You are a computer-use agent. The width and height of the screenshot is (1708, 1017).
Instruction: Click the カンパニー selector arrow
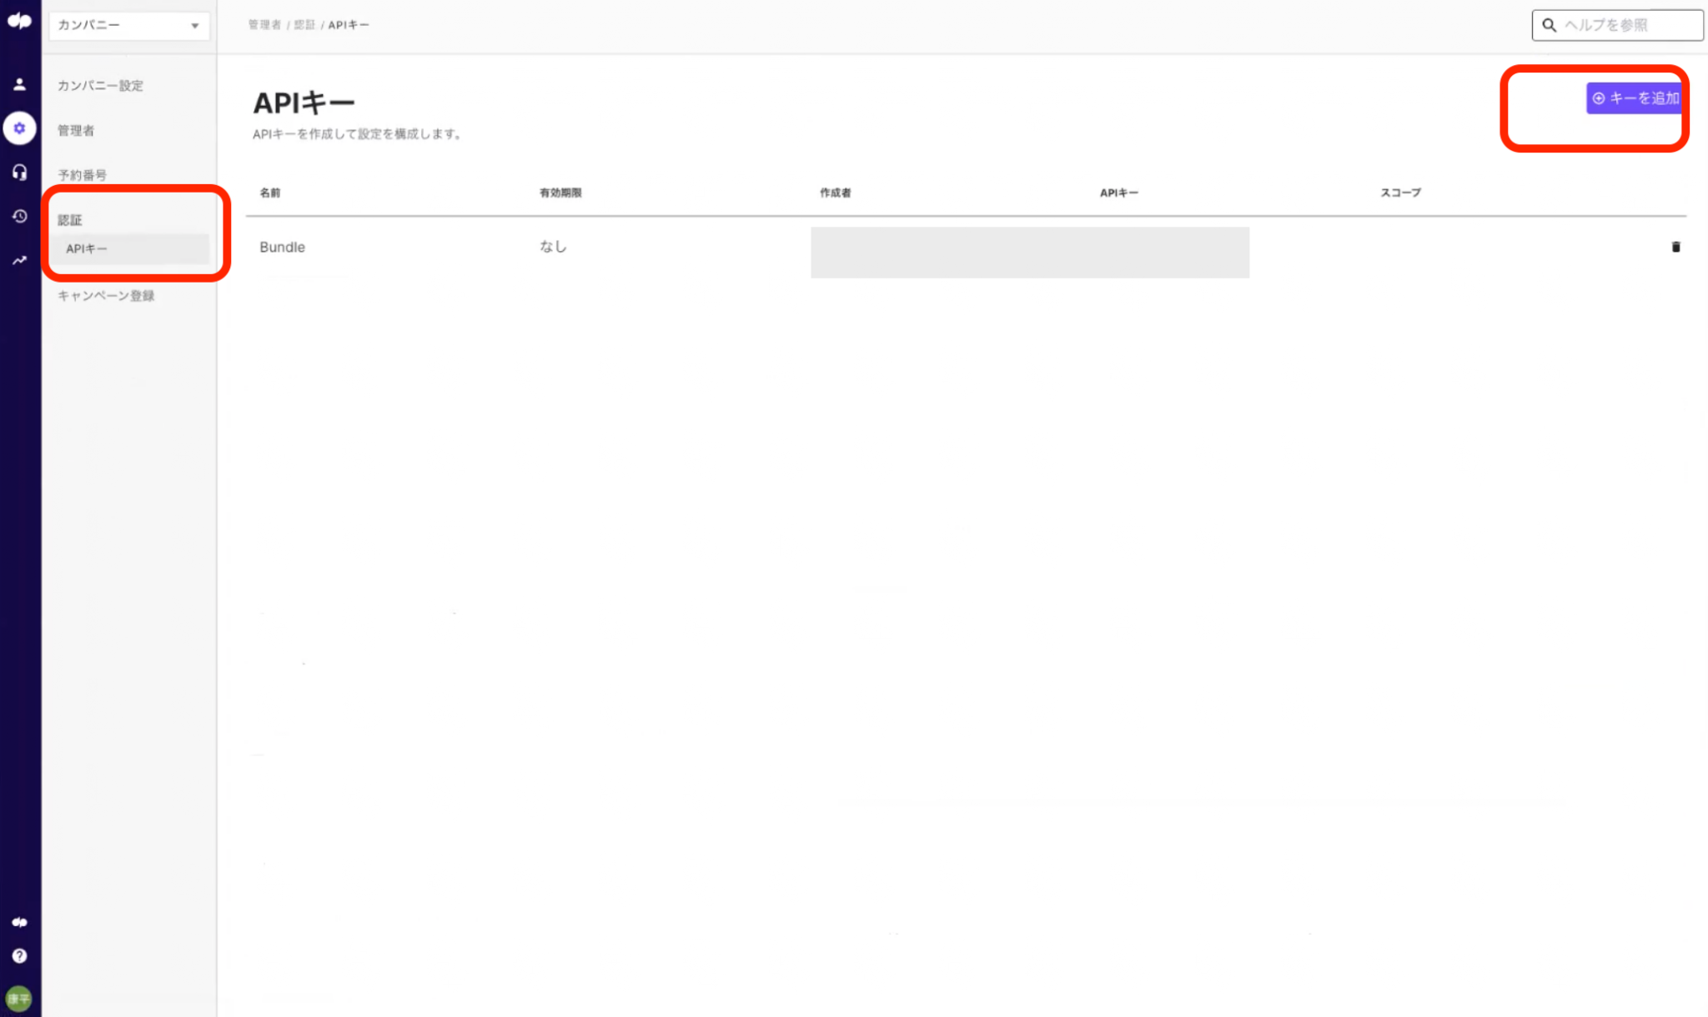tap(195, 26)
